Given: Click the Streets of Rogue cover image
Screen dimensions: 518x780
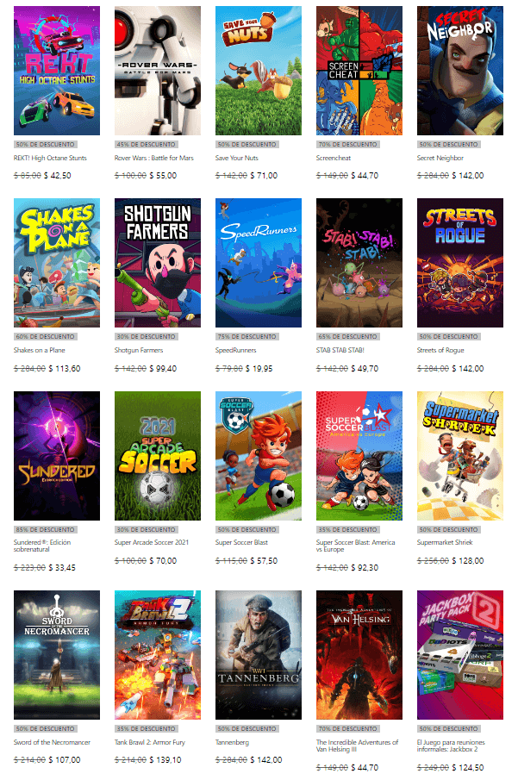Looking at the screenshot, I should pyautogui.click(x=460, y=263).
